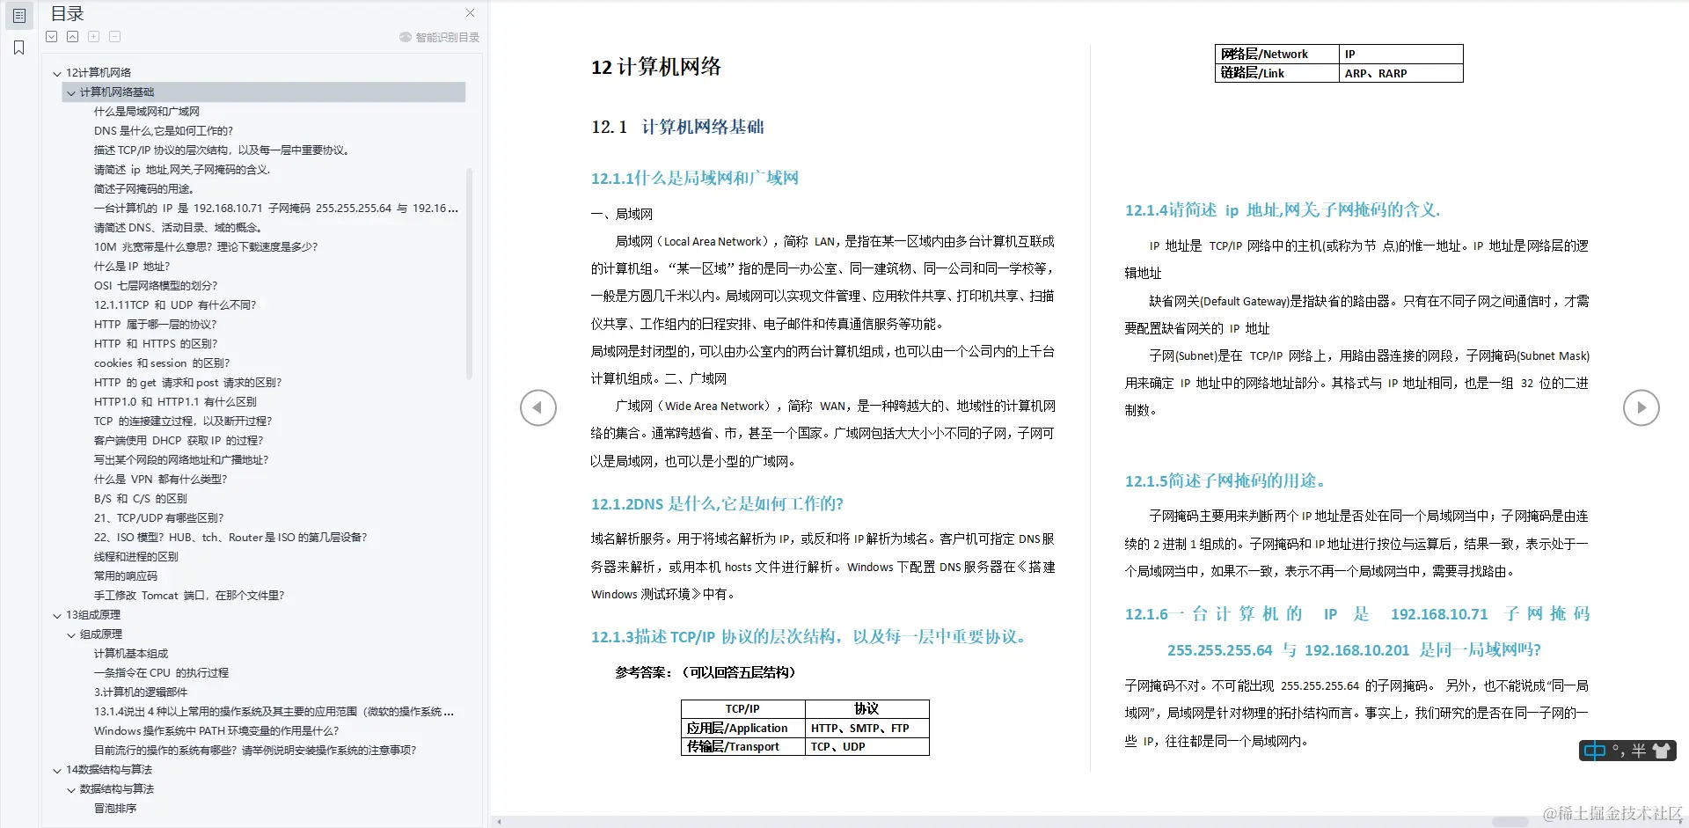Viewport: 1689px width, 828px height.
Task: Select 线程和进程的区别 entry
Action: coord(136,557)
